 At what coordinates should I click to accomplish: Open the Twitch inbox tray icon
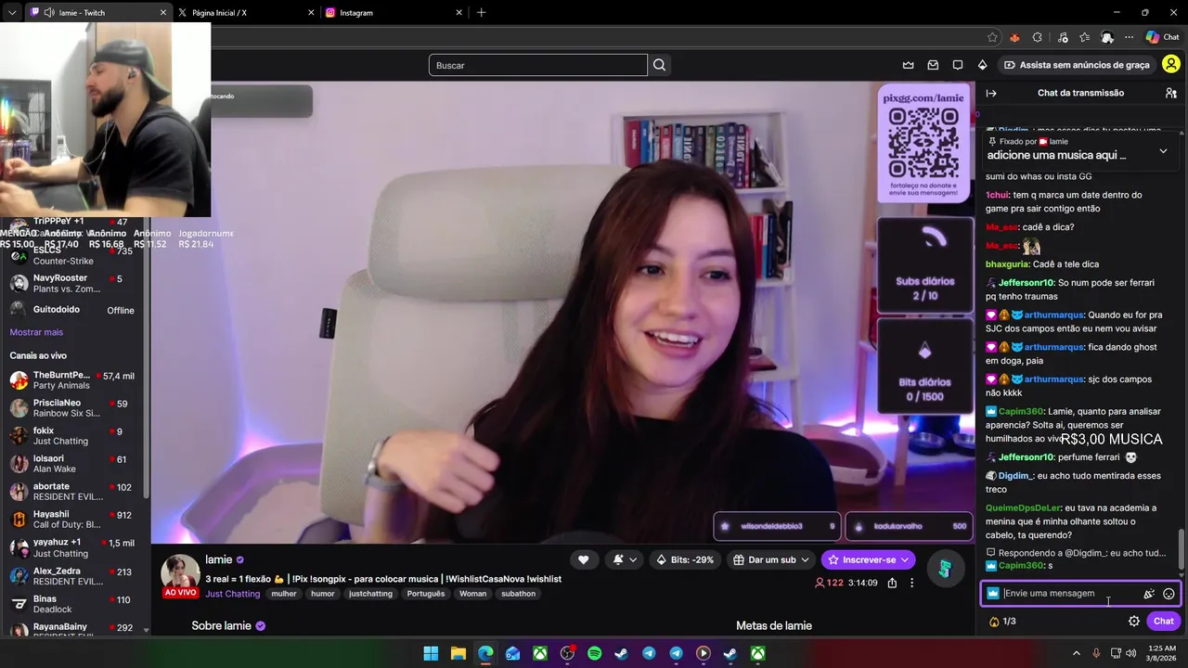pos(933,65)
